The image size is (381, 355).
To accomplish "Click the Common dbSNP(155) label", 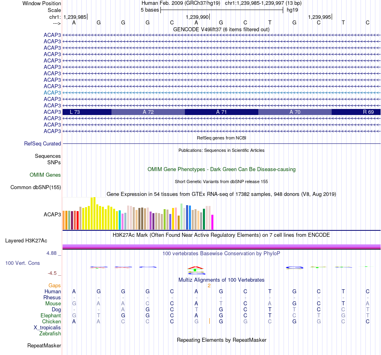I will coord(36,187).
